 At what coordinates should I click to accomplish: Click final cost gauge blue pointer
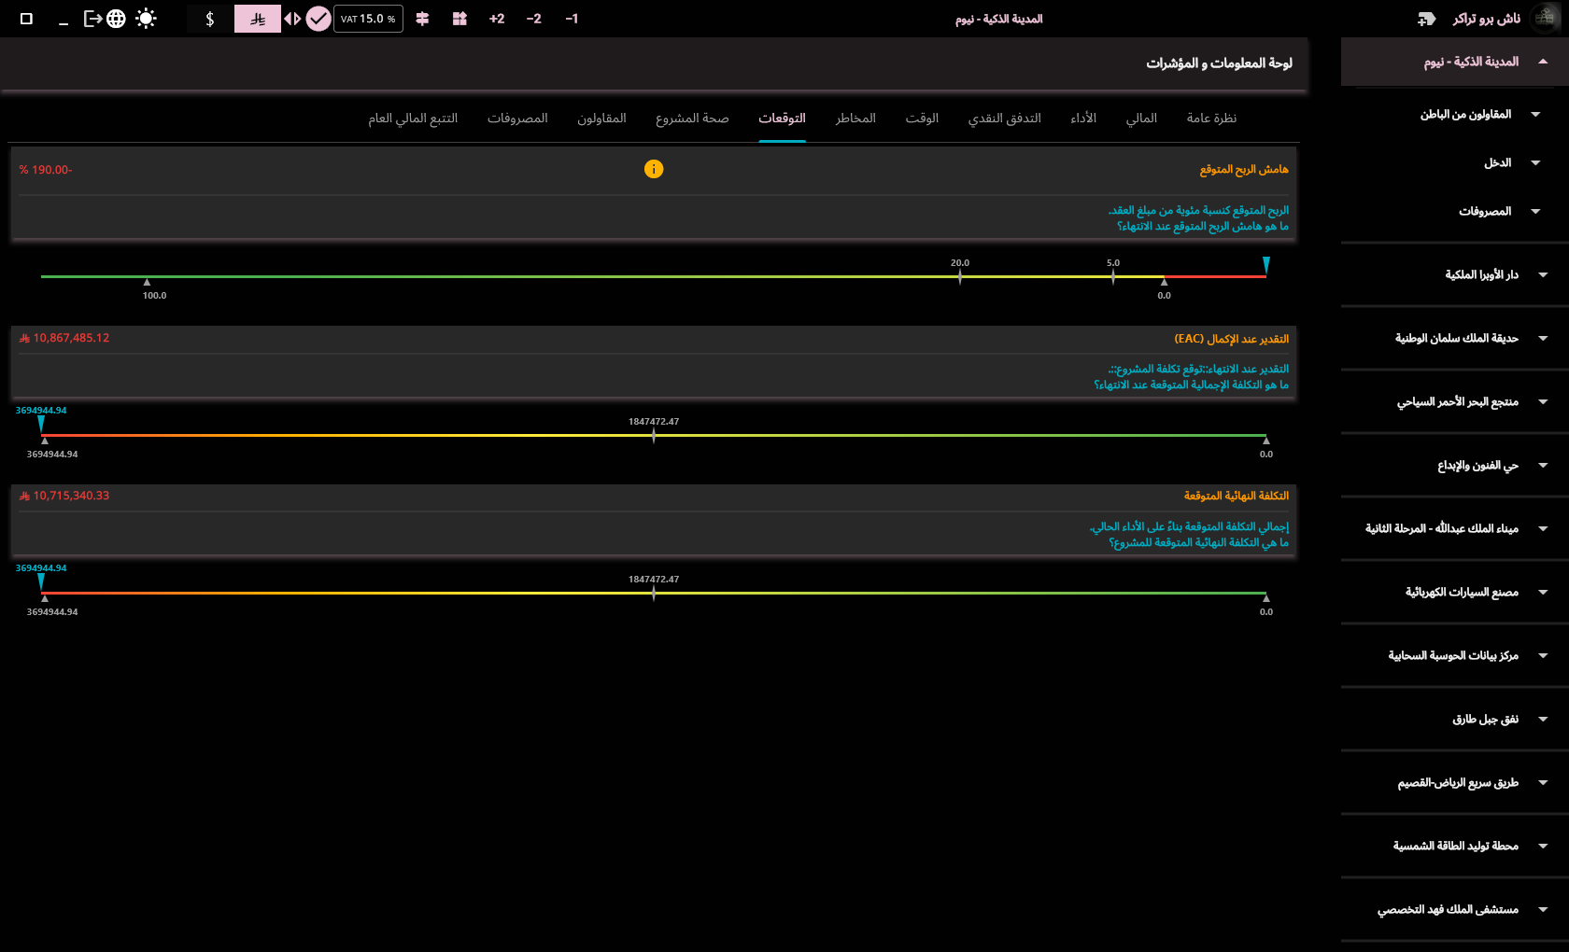41,581
